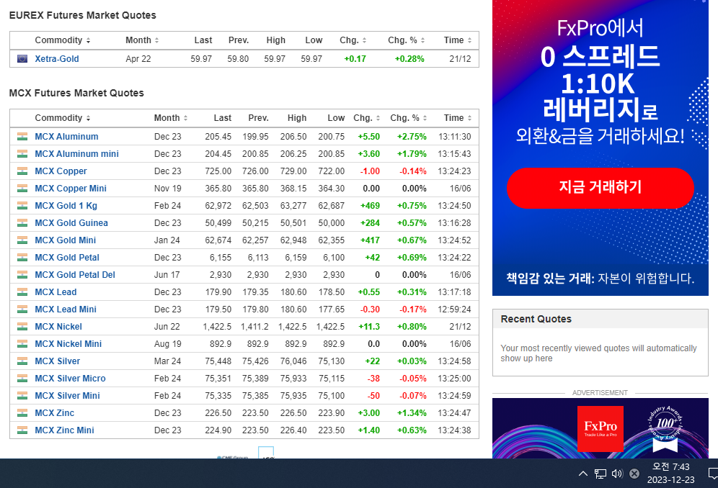Open the MCX Zinc quote
718x488 pixels.
tap(55, 413)
